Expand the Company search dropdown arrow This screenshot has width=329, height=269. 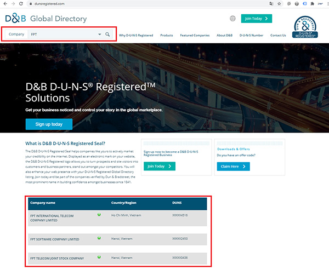(99, 35)
